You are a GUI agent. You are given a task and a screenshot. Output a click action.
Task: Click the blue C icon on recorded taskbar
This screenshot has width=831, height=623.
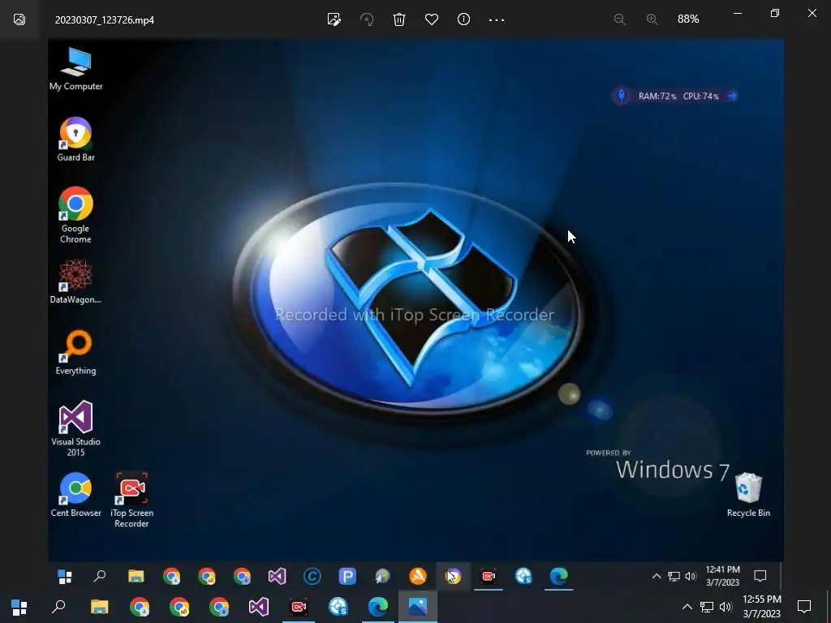pyautogui.click(x=312, y=576)
